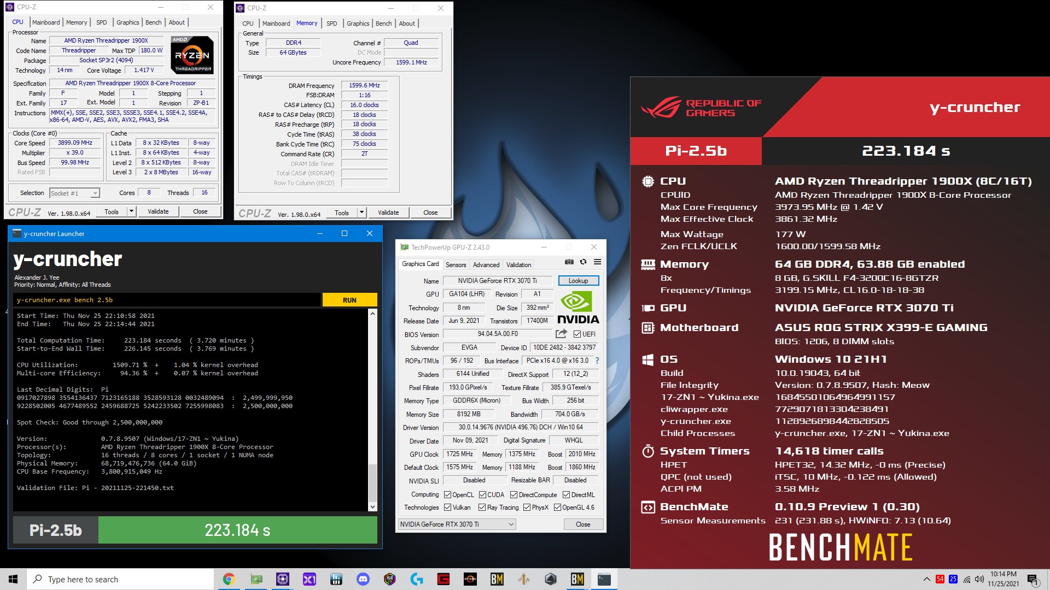
Task: Click the y-cruncher.exe bench 2.5b command field
Action: click(167, 300)
